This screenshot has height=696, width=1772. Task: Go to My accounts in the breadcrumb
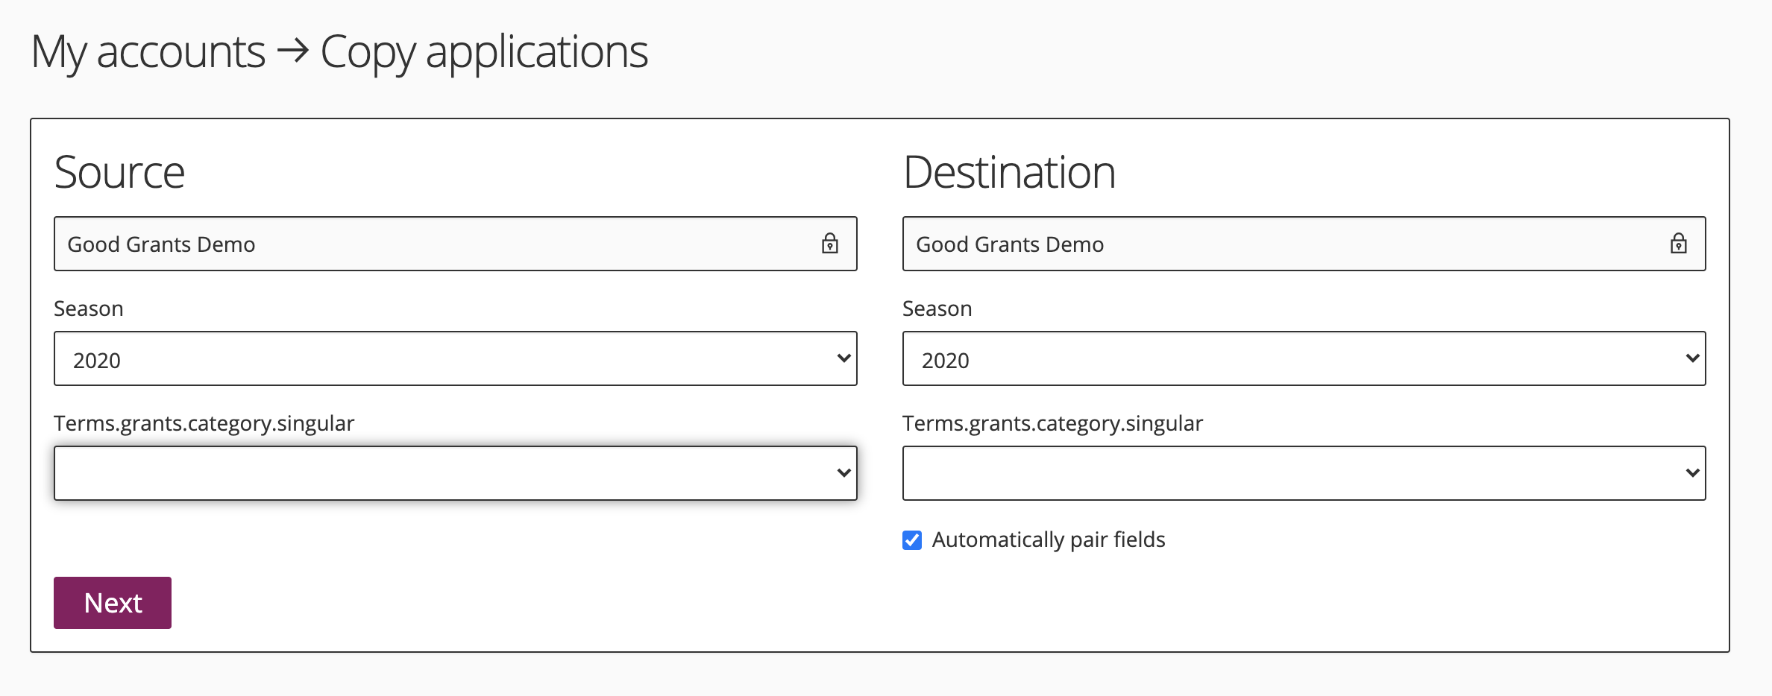tap(148, 51)
